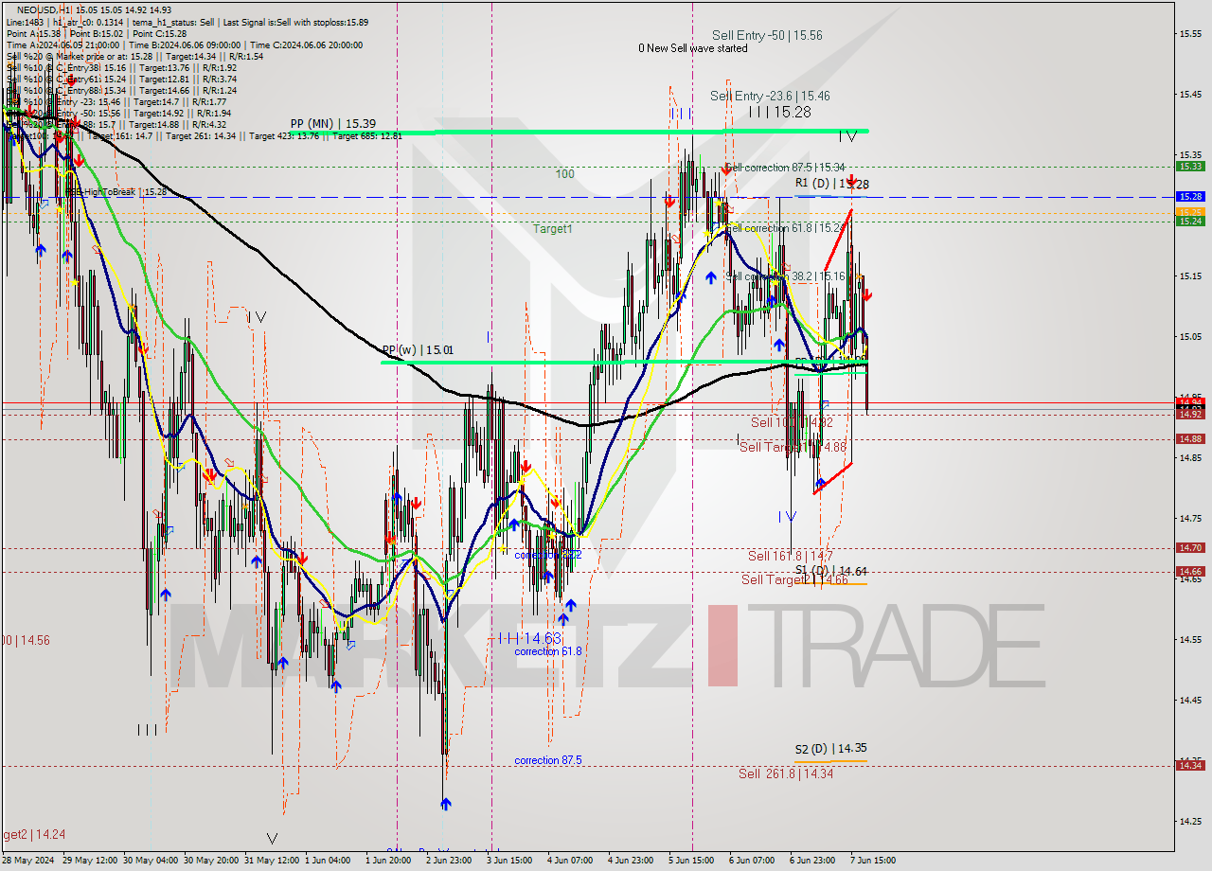Click the '0 New Sell wave started' annotation

pyautogui.click(x=692, y=48)
